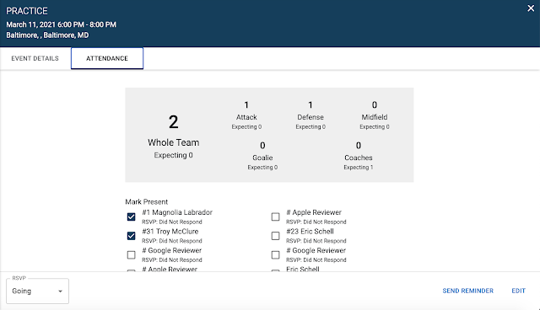Image resolution: width=540 pixels, height=310 pixels.
Task: Click the Edit button
Action: [518, 291]
